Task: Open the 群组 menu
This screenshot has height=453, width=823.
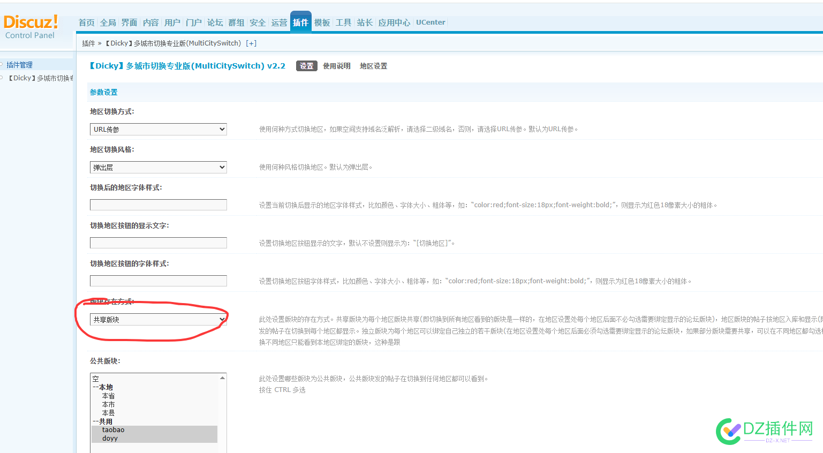Action: [x=236, y=22]
